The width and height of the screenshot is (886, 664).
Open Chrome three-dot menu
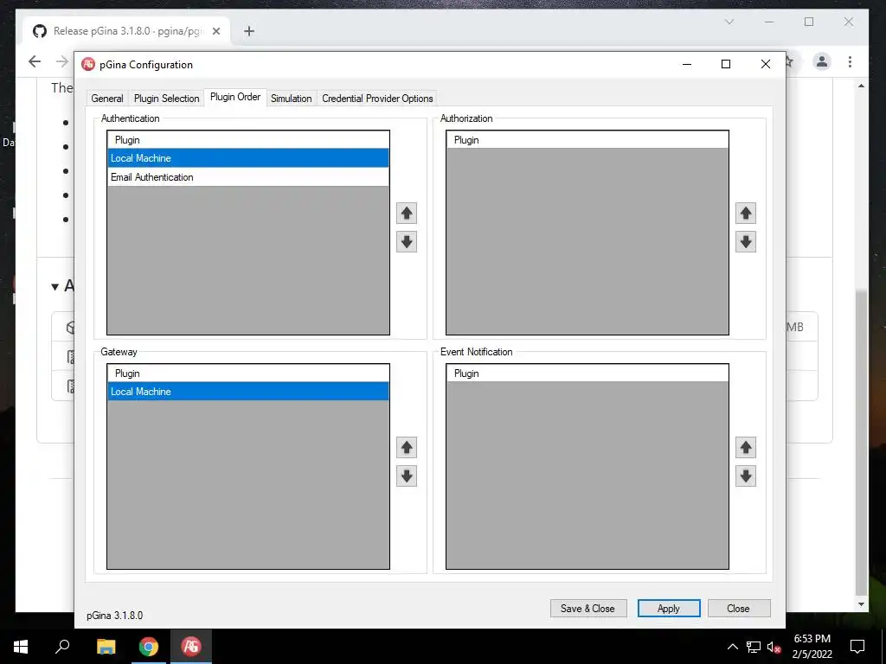tap(850, 61)
